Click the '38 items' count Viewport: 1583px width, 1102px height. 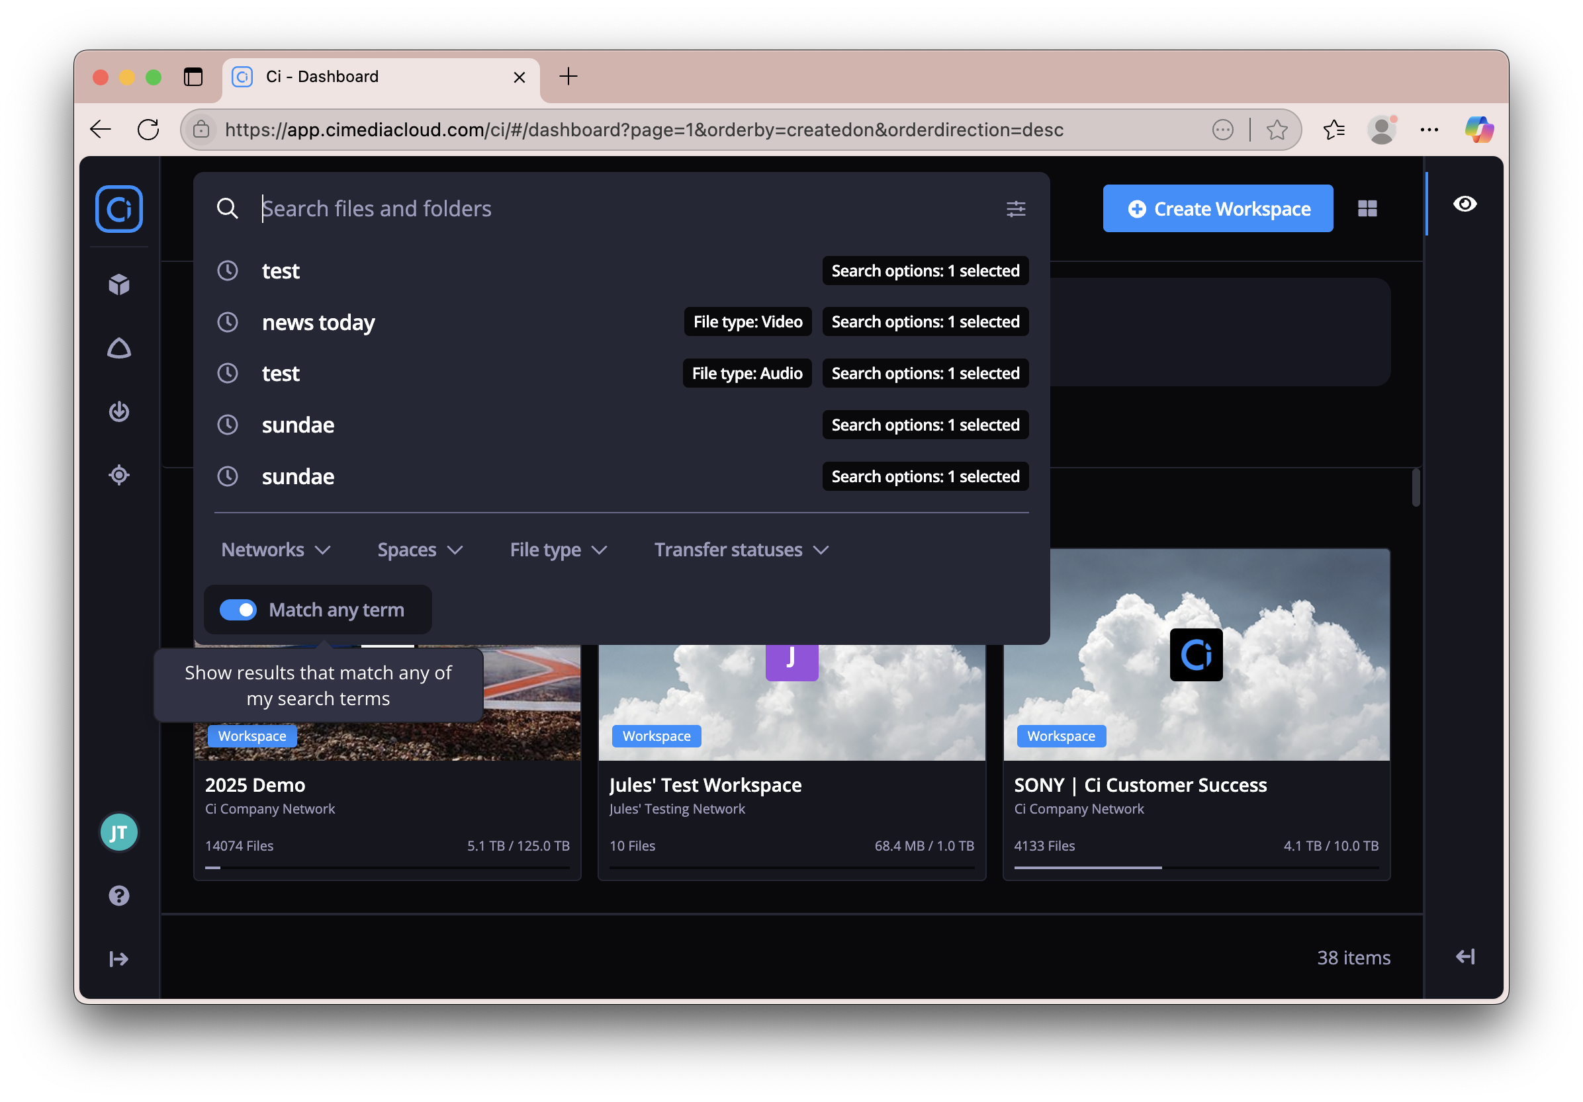[1353, 957]
